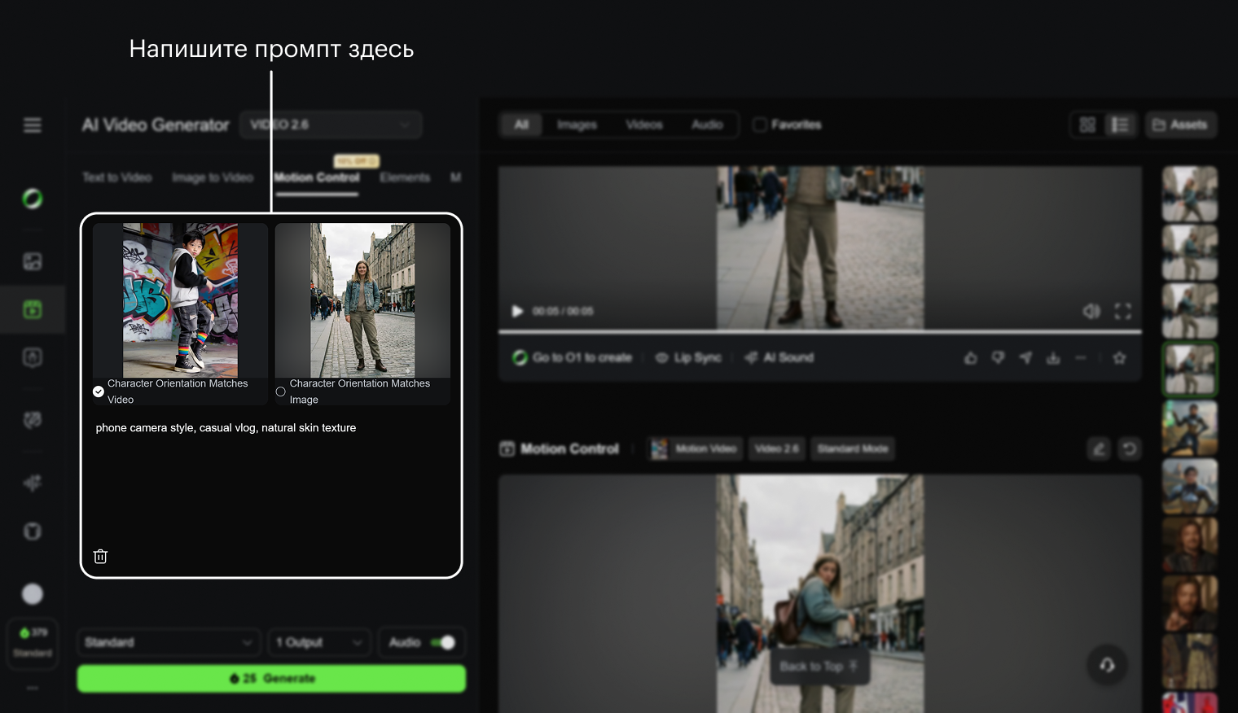Open the Assets button
Screen dimensions: 1238x713
[1180, 125]
